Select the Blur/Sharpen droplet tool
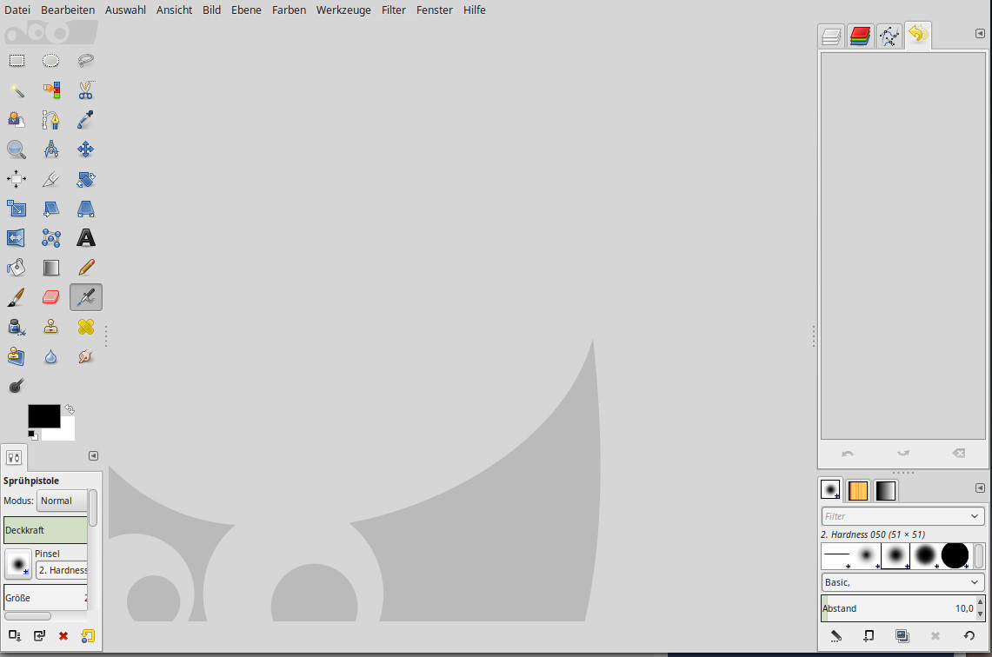Image resolution: width=992 pixels, height=657 pixels. [50, 356]
